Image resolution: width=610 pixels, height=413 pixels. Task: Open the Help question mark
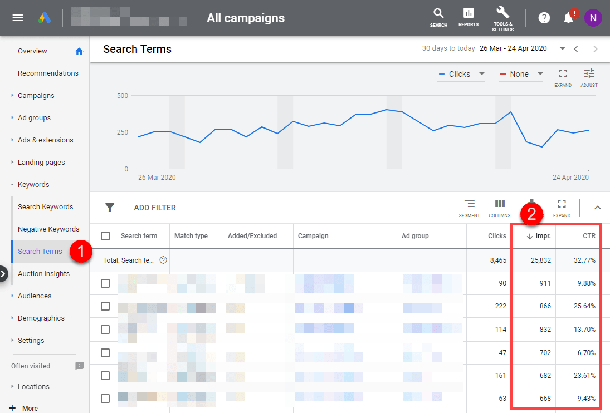(544, 18)
